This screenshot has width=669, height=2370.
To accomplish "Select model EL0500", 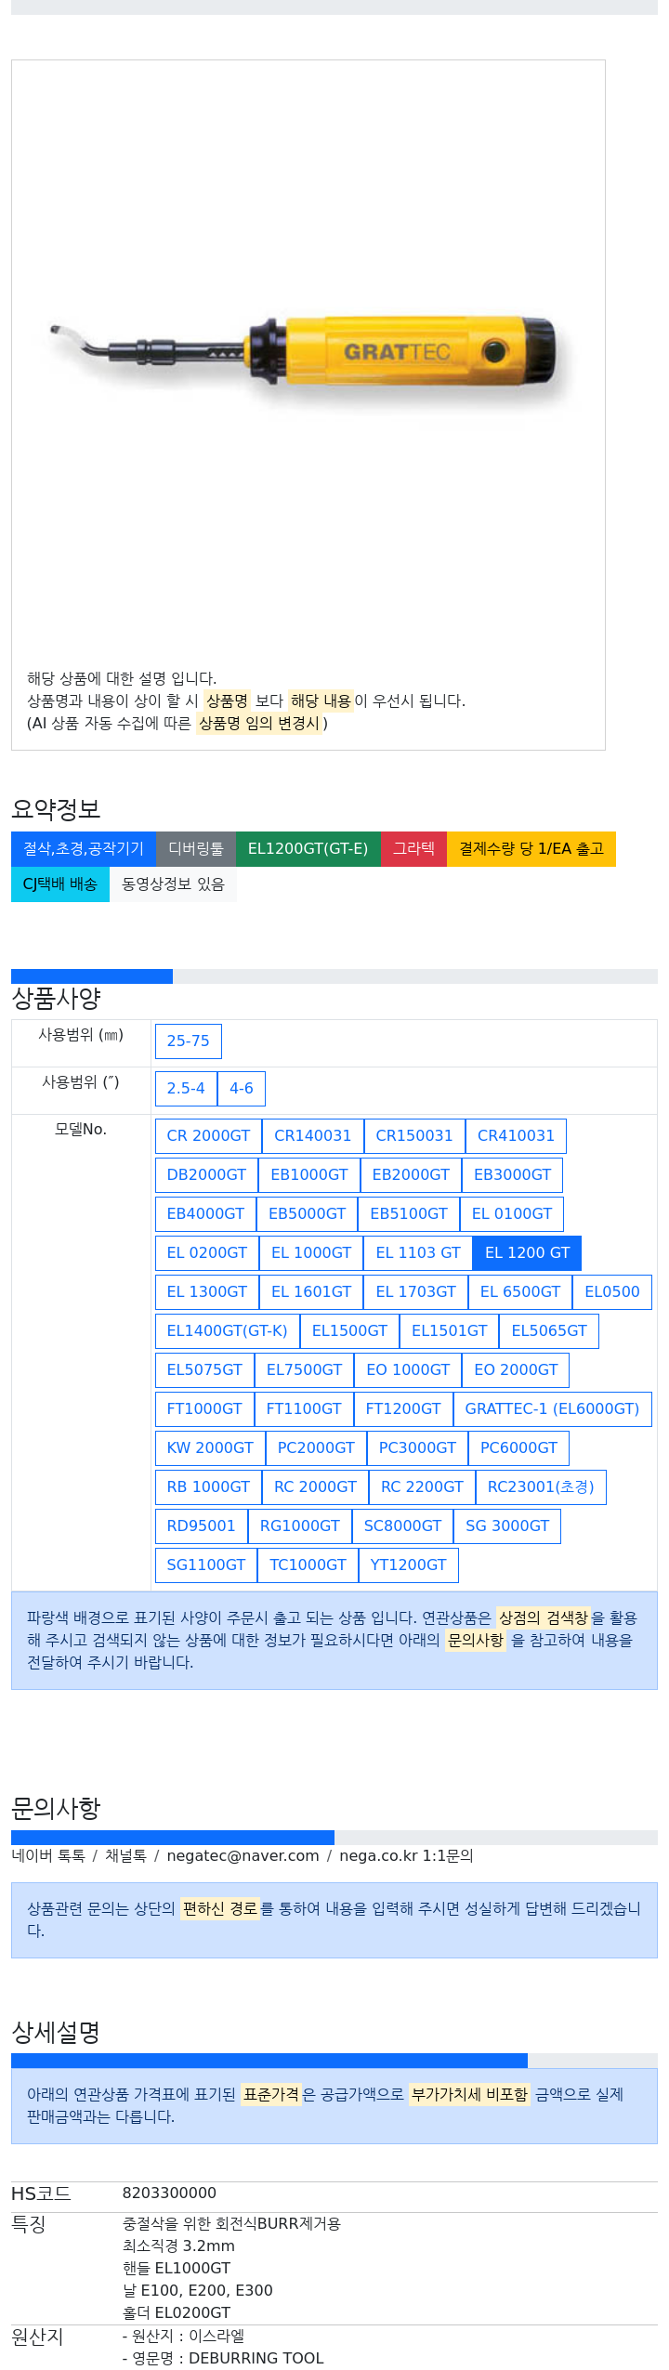I will [x=611, y=1291].
